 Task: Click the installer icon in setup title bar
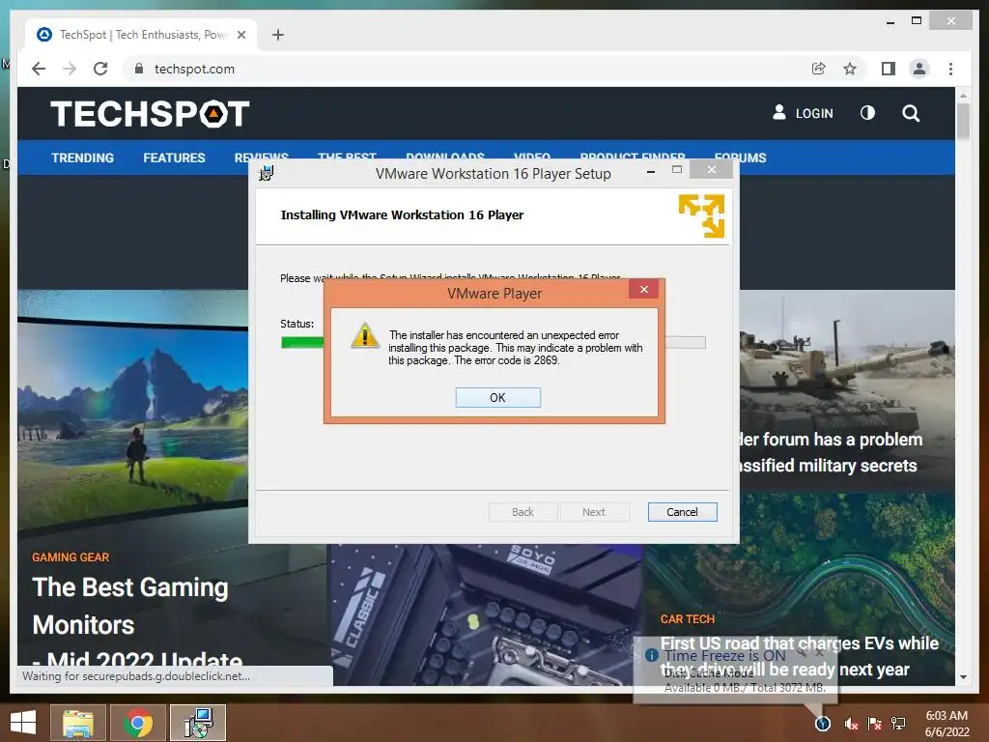pyautogui.click(x=267, y=173)
